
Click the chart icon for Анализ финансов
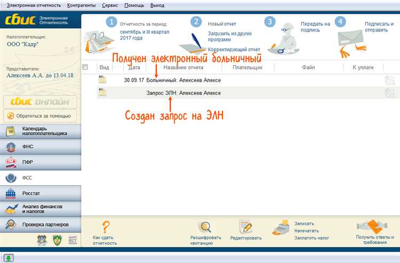[x=12, y=209]
